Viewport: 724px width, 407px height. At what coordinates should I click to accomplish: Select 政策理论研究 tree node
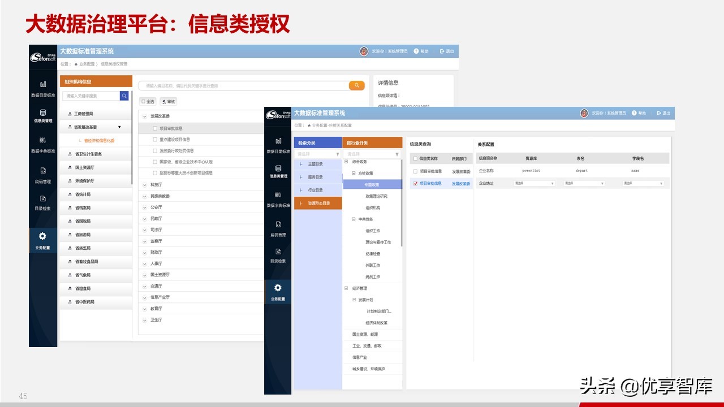[x=377, y=196]
